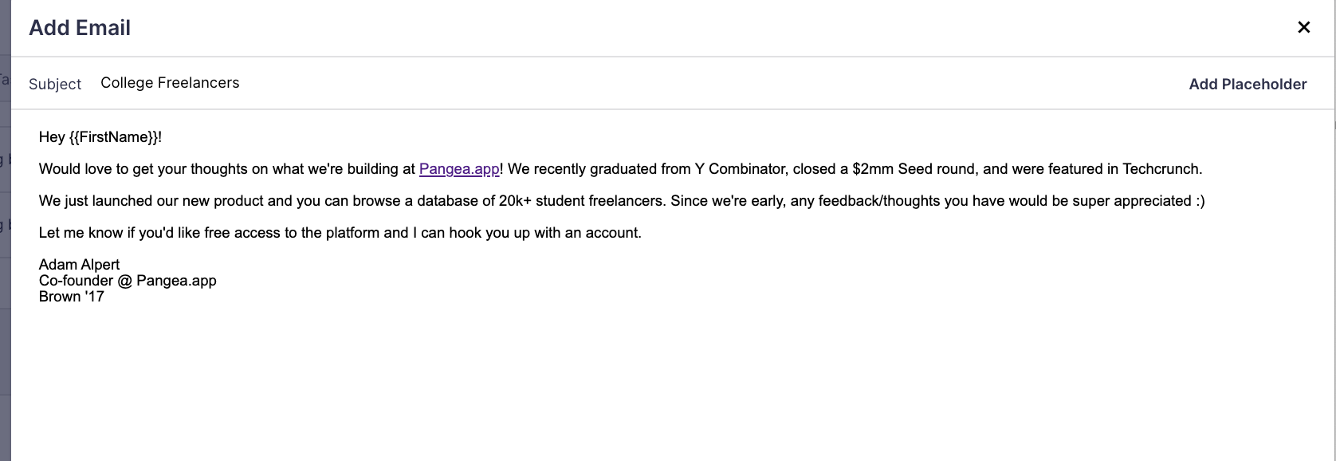Click the "Y Combinator" text
Viewport: 1336px width, 461px height.
(739, 169)
